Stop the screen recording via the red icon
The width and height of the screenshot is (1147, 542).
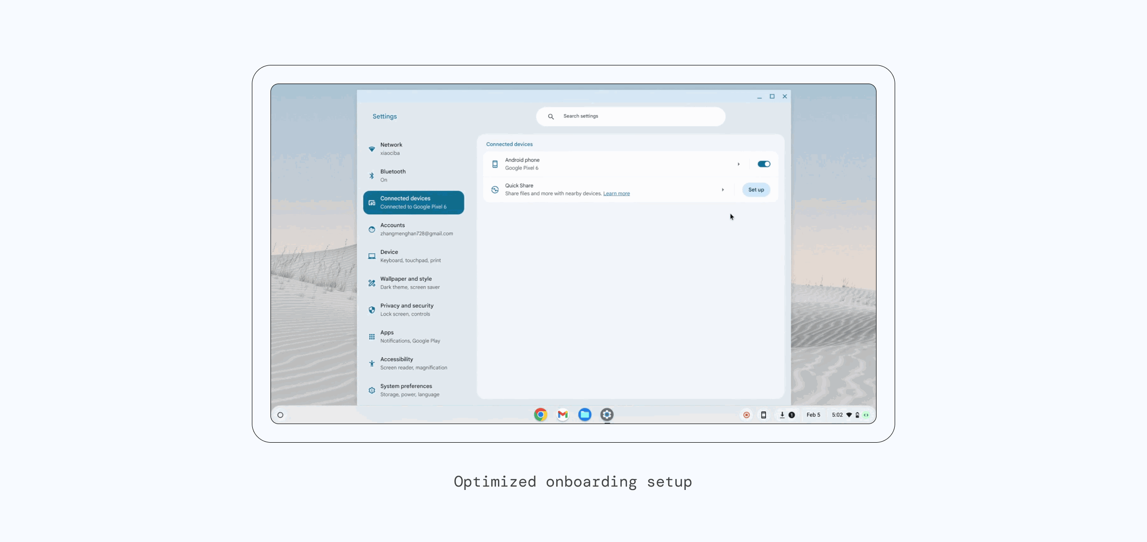(x=747, y=414)
